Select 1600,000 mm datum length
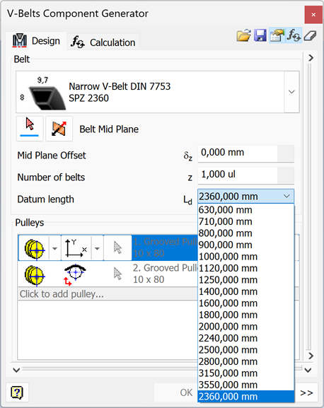 (x=246, y=303)
